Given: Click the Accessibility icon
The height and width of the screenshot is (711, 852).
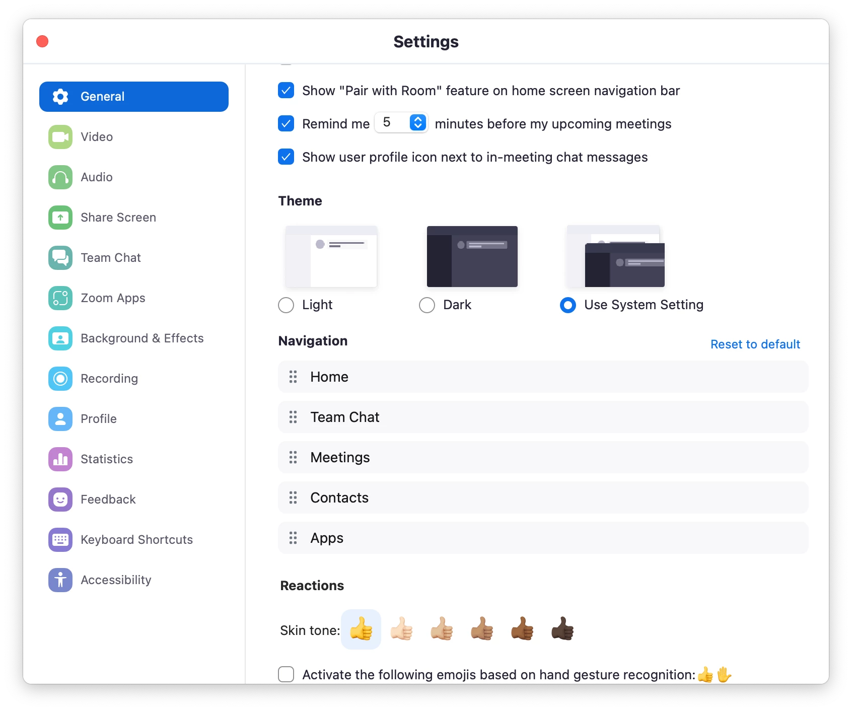Looking at the screenshot, I should tap(60, 580).
